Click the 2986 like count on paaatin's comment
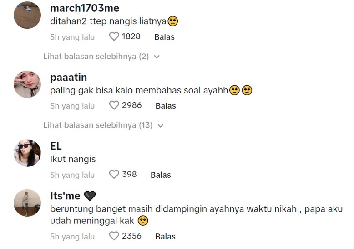354x249 pixels. click(131, 105)
